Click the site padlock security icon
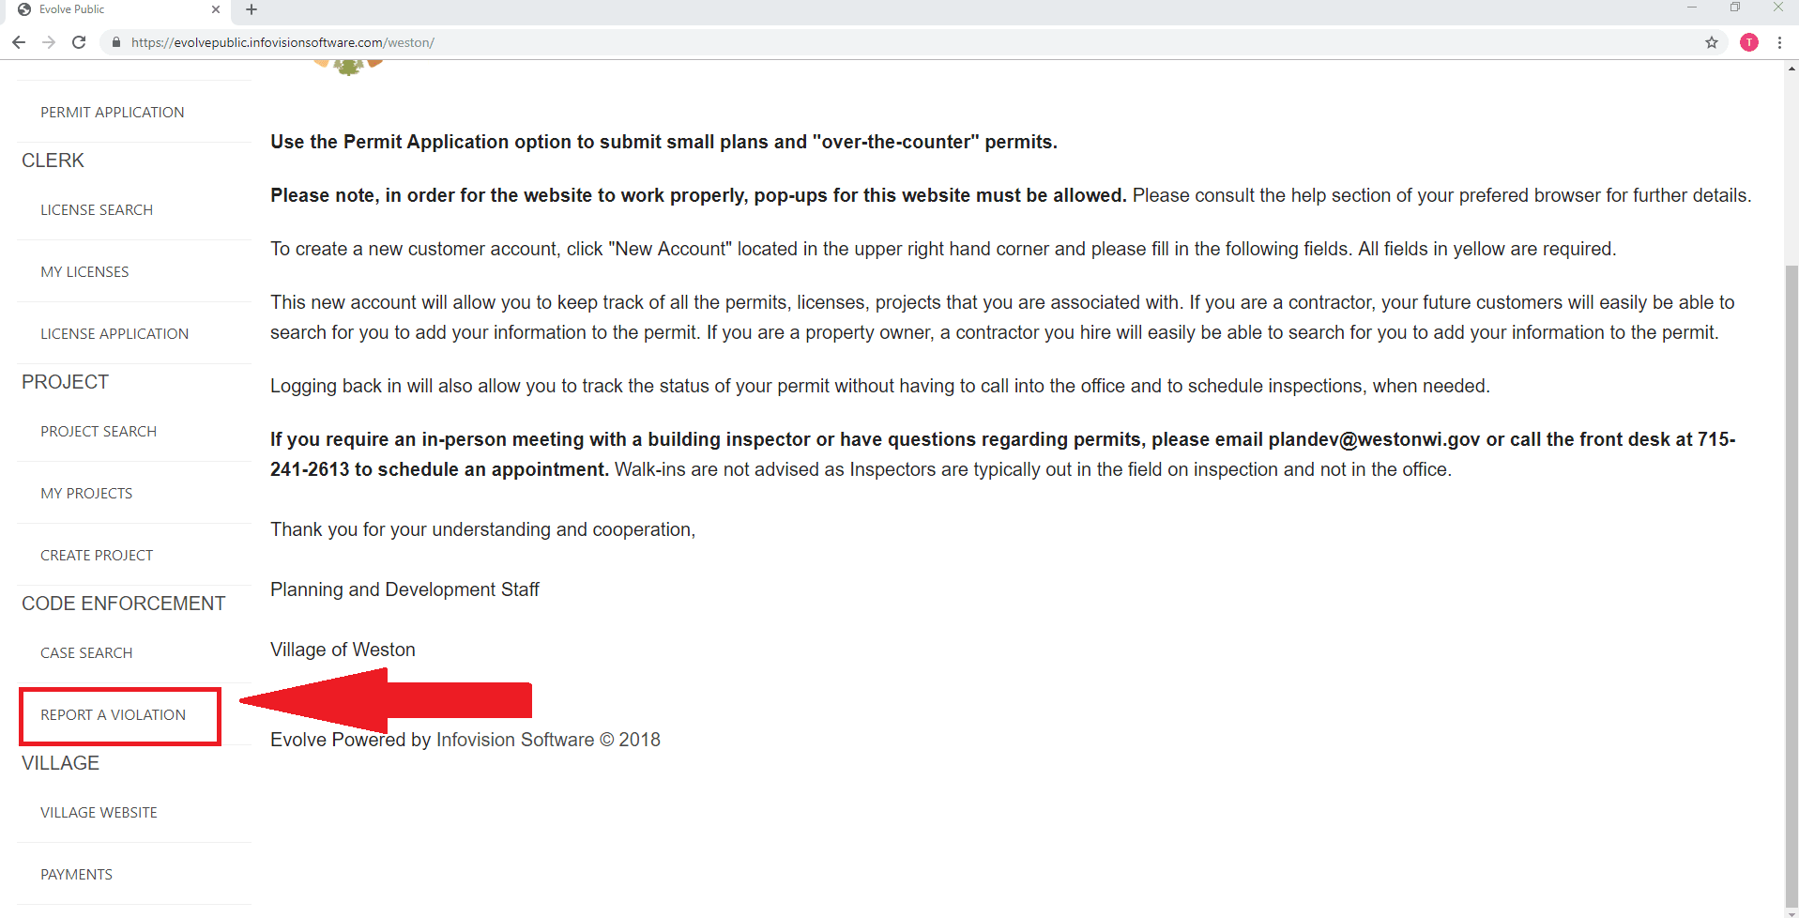This screenshot has width=1799, height=918. click(116, 42)
